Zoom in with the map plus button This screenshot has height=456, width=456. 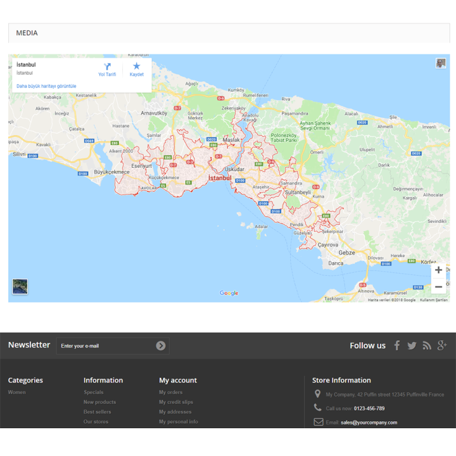click(438, 270)
